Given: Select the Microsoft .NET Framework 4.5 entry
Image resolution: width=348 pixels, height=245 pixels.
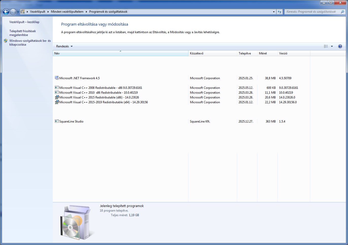Looking at the screenshot, I should coord(79,78).
